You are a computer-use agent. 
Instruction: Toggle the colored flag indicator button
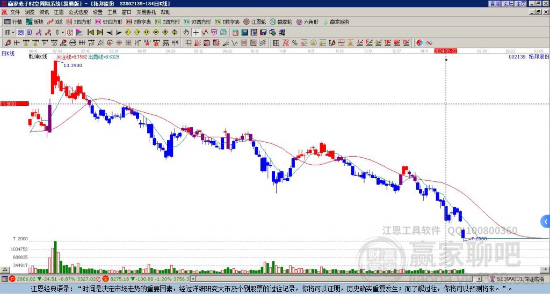[79, 33]
